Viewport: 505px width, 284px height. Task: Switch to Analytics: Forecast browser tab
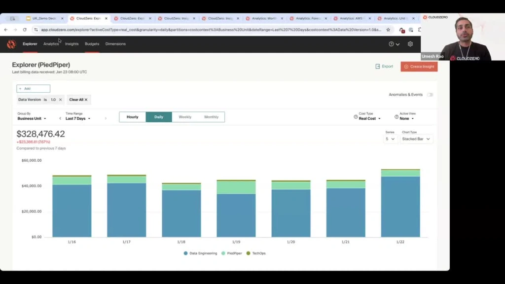click(308, 19)
